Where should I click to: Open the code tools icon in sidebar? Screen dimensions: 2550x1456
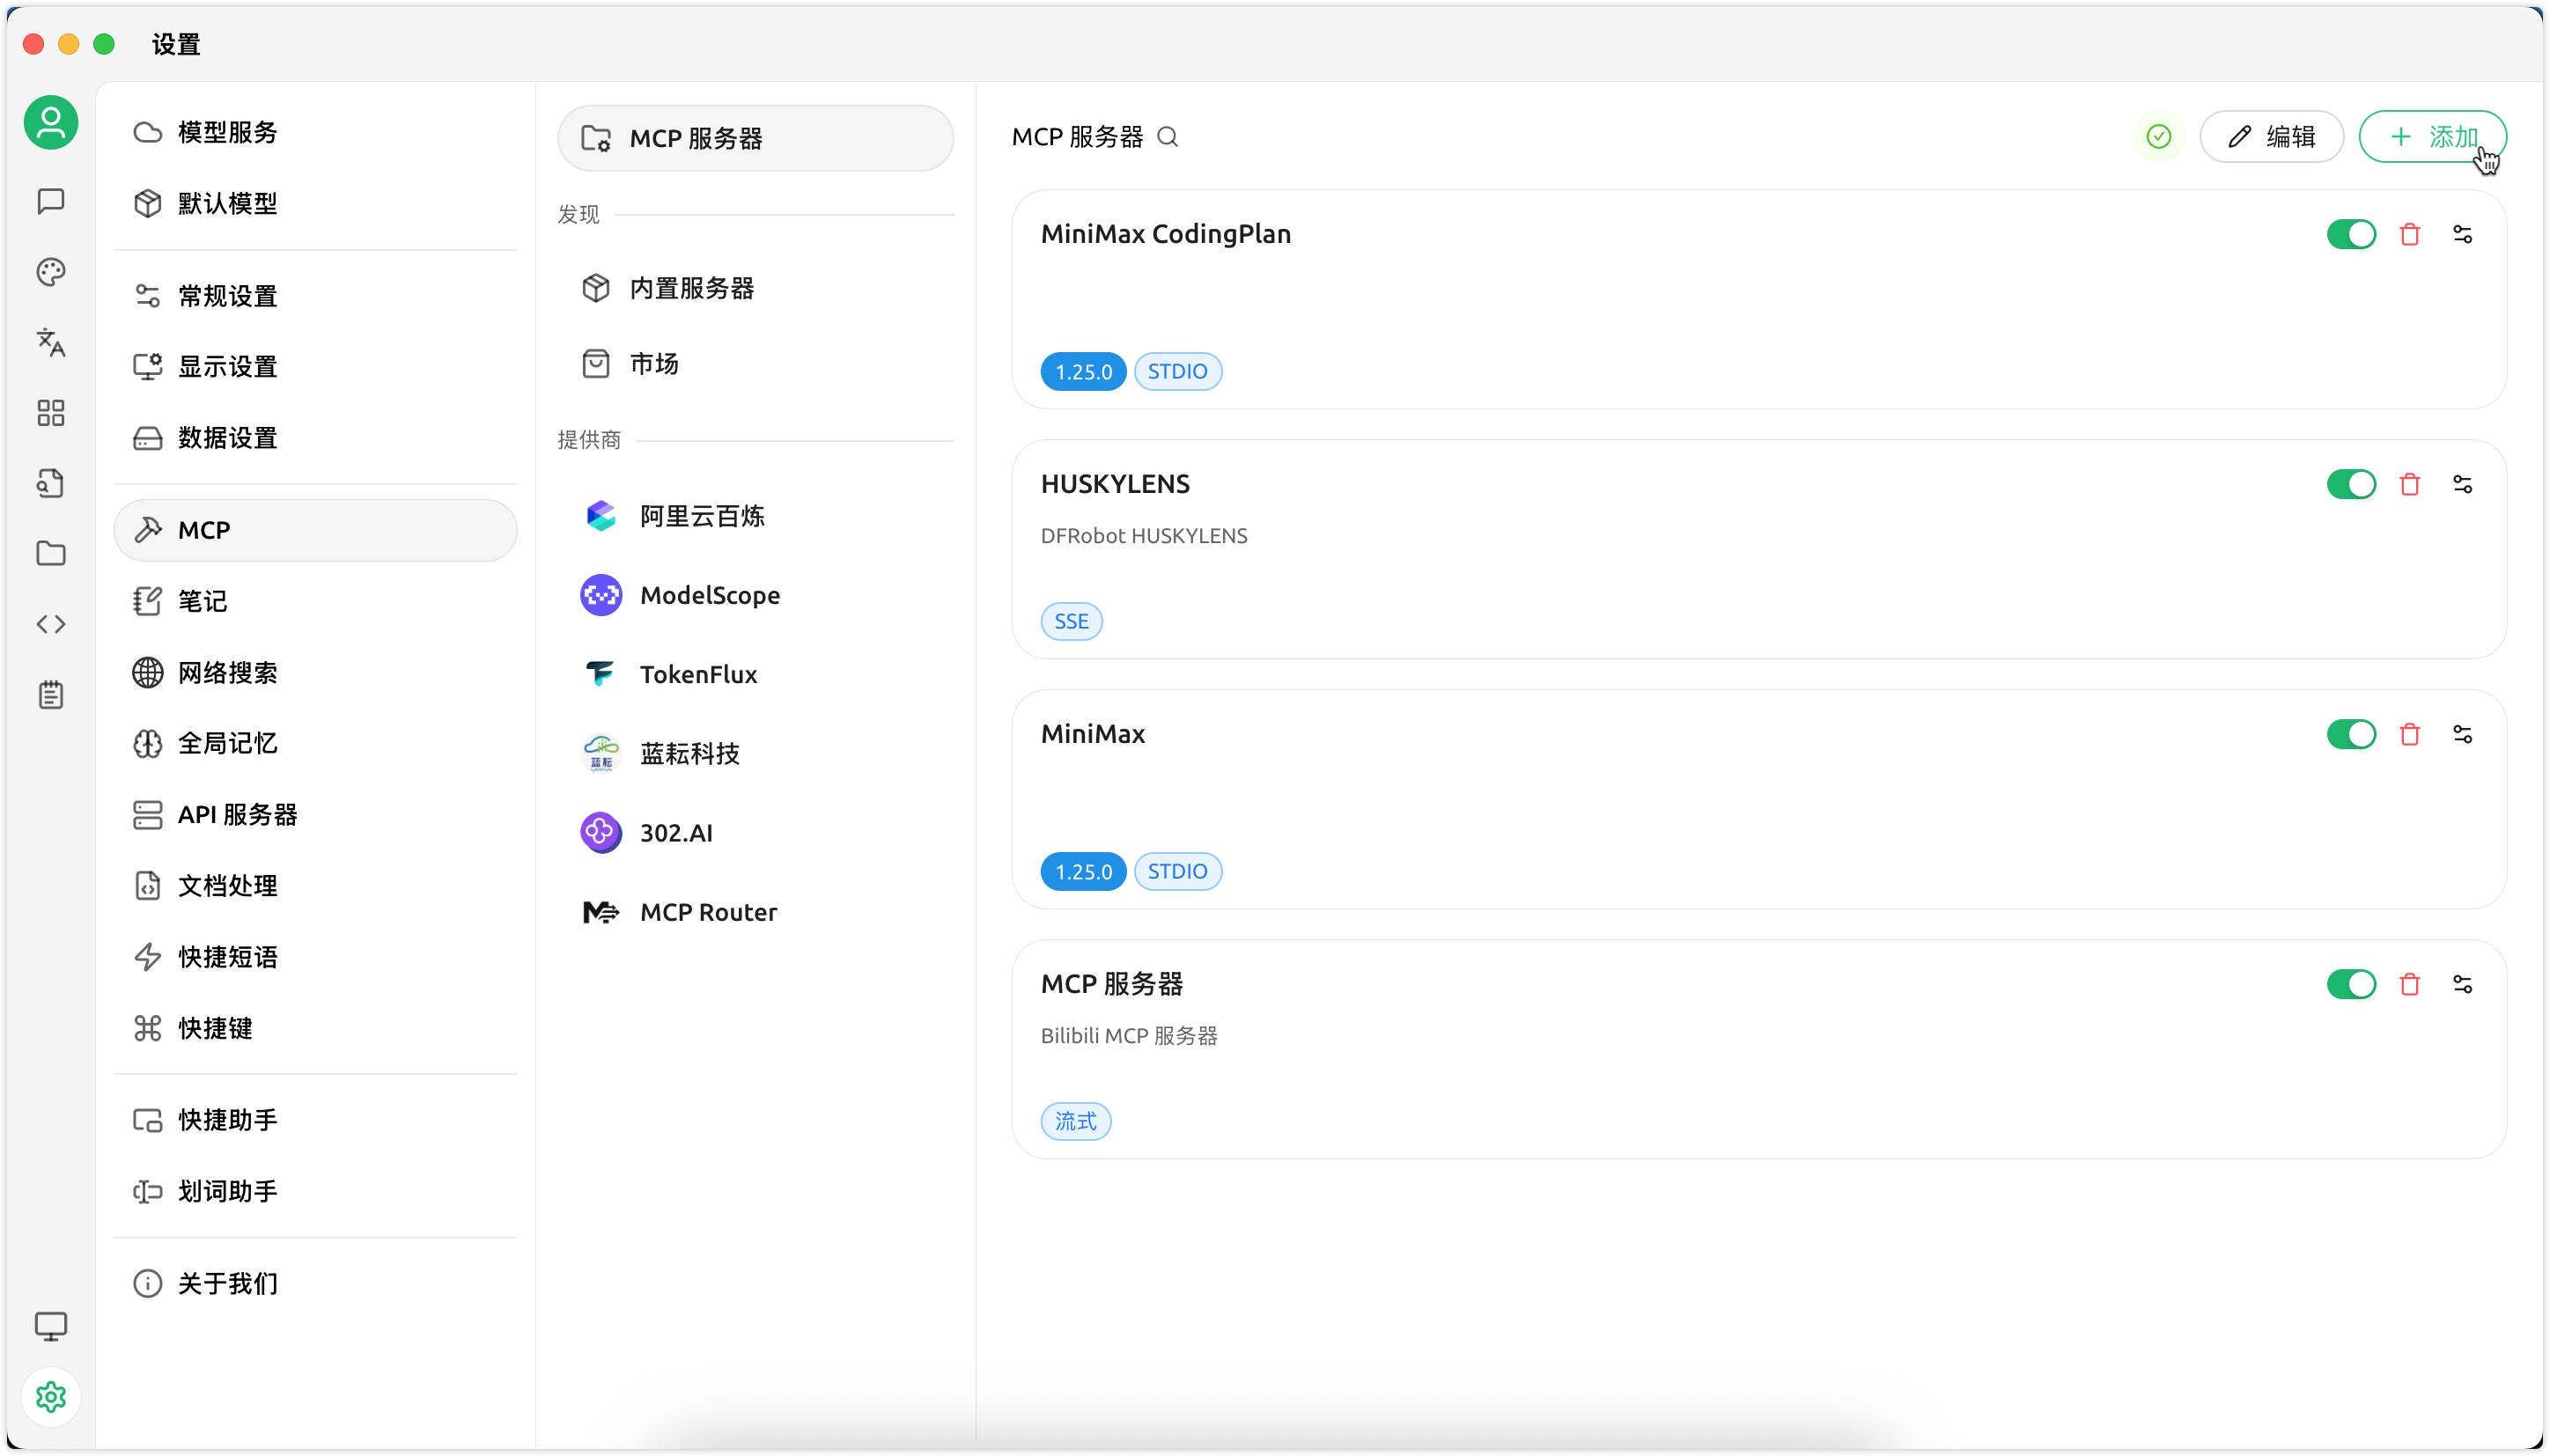(51, 624)
